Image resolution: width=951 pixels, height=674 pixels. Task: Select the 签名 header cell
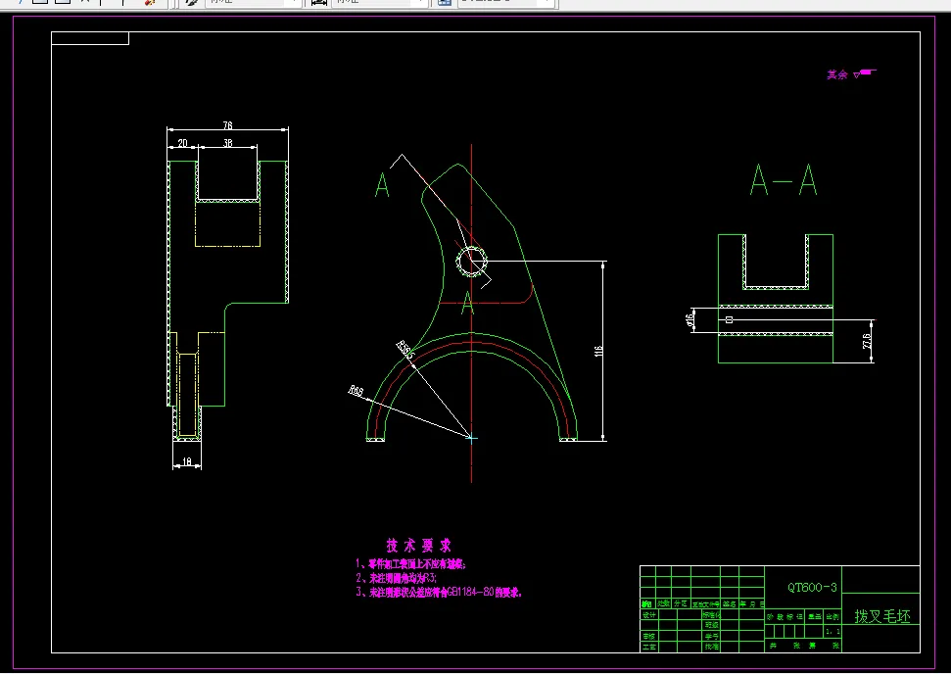click(730, 603)
